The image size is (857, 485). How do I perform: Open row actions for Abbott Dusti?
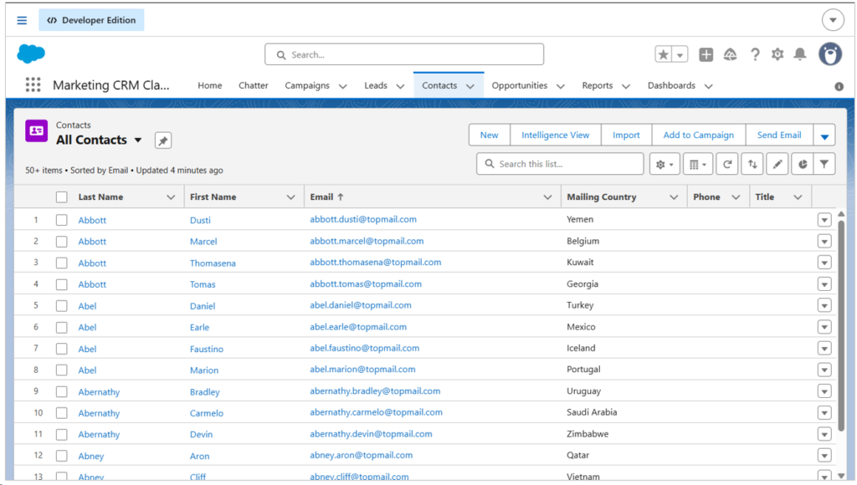click(824, 220)
